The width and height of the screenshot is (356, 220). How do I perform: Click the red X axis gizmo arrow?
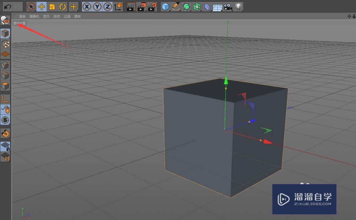coord(268,142)
